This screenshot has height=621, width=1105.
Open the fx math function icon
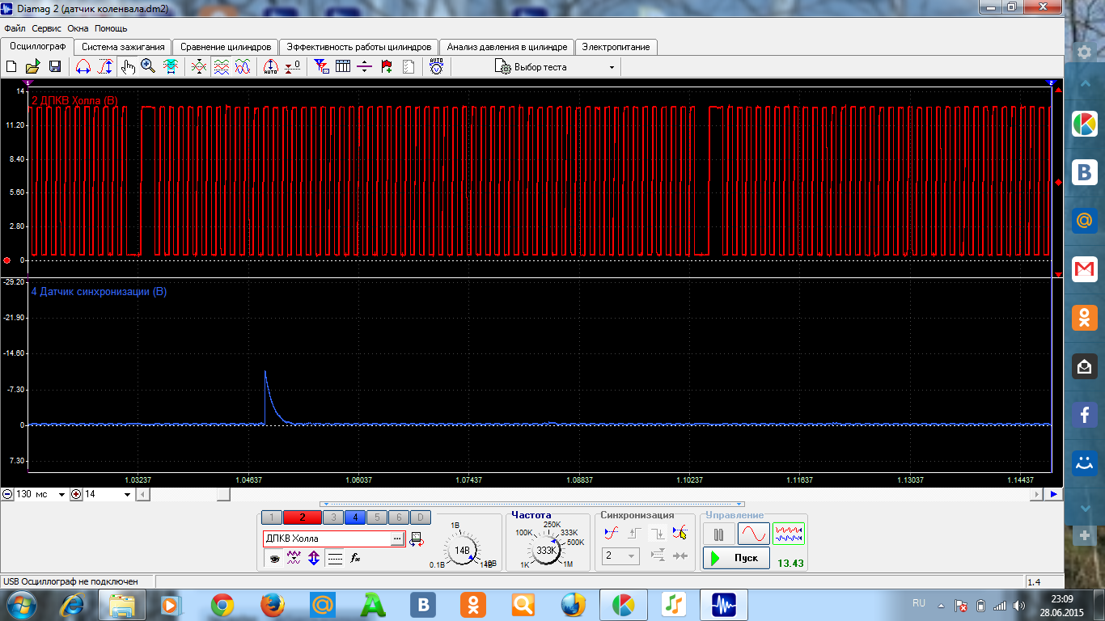click(355, 557)
